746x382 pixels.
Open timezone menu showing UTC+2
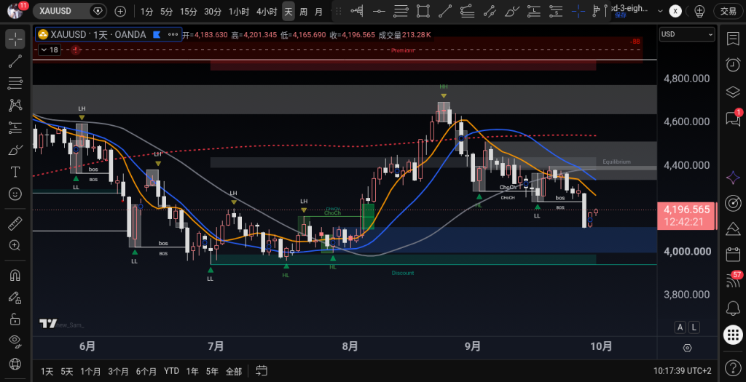682,371
